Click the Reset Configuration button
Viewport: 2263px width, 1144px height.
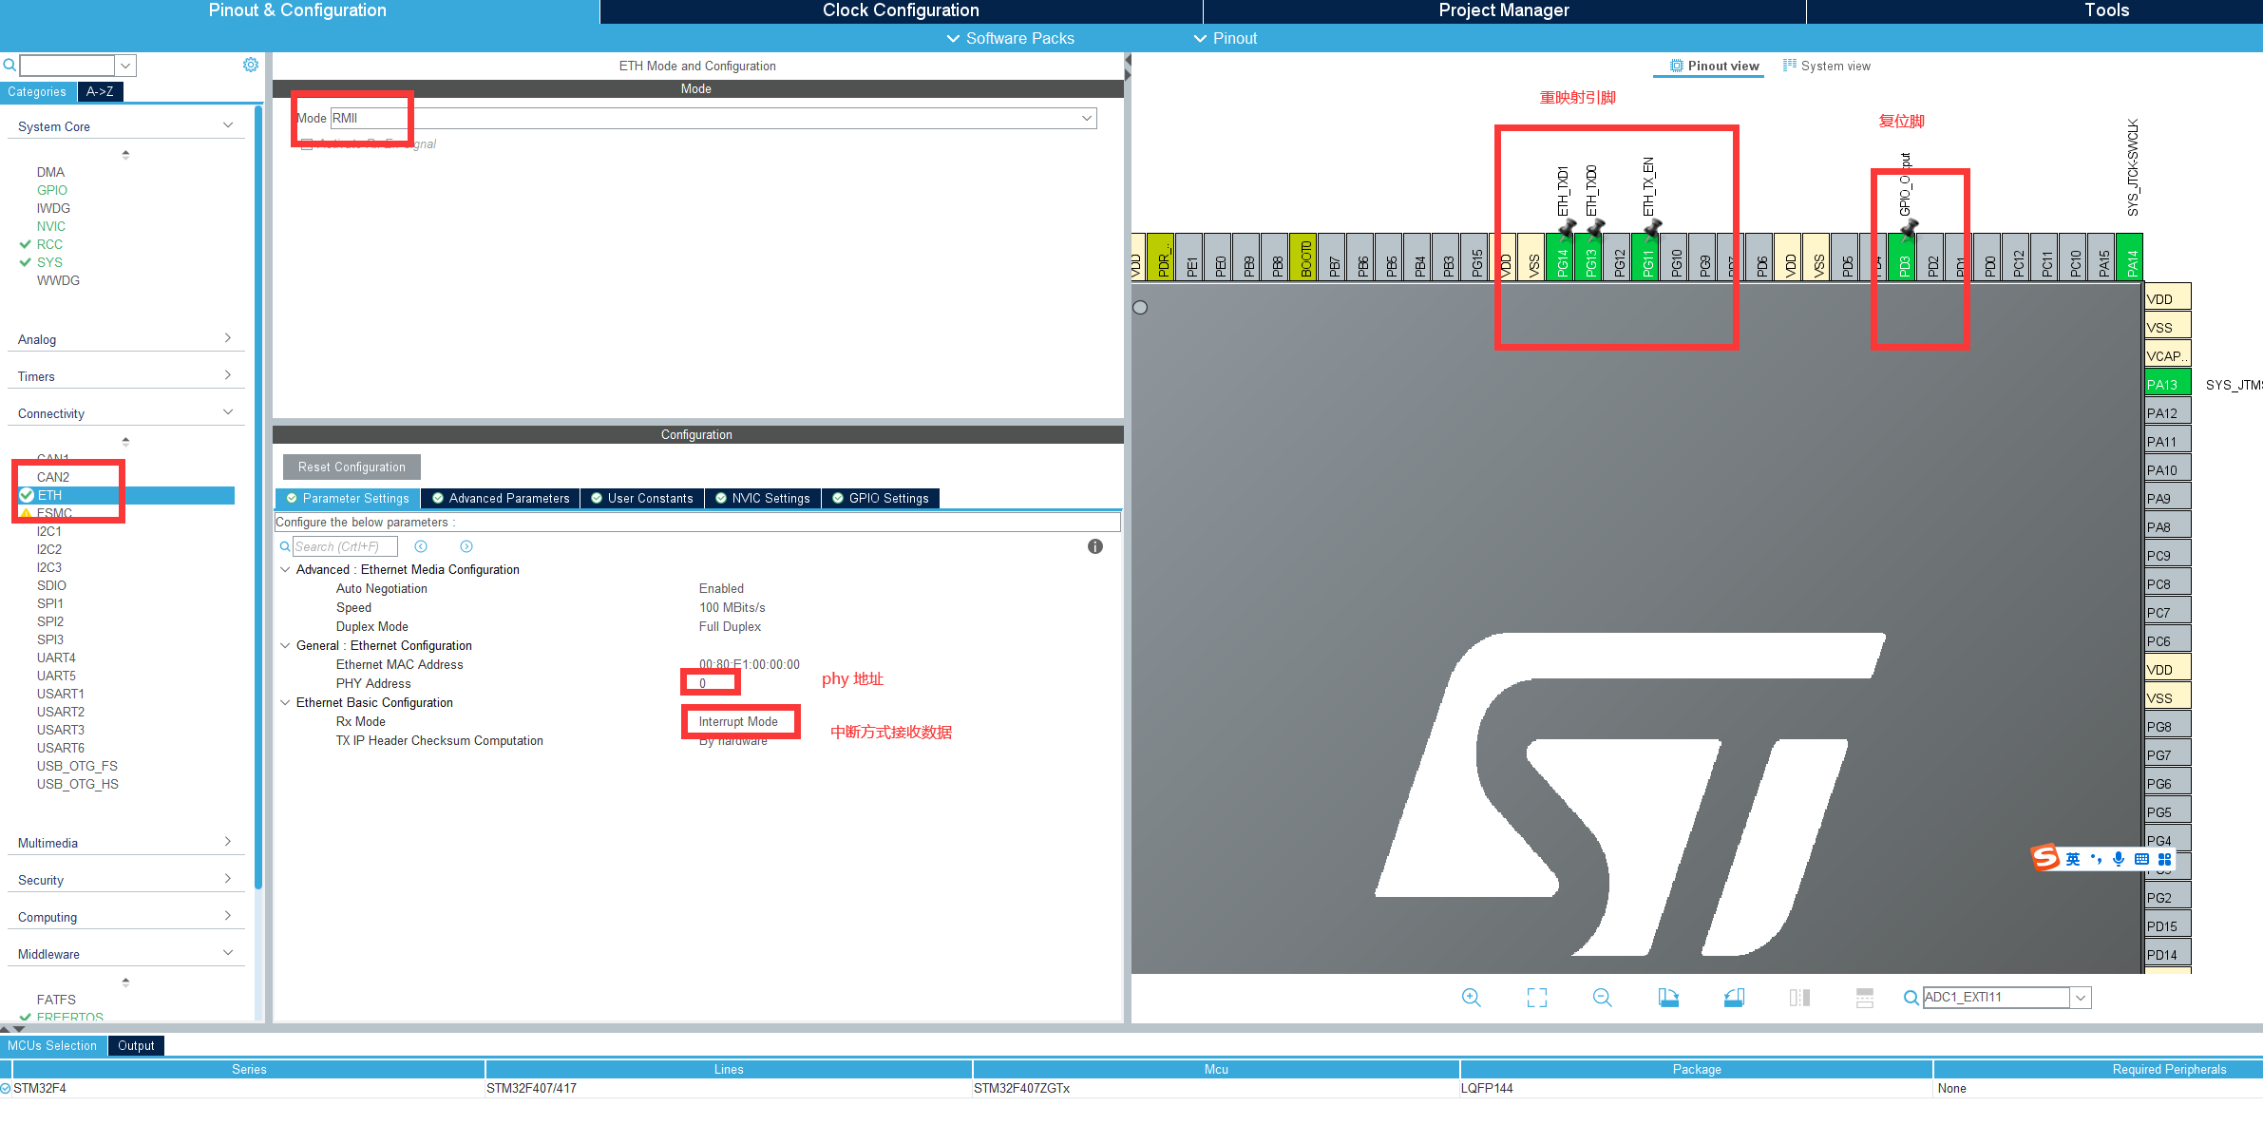pos(351,467)
